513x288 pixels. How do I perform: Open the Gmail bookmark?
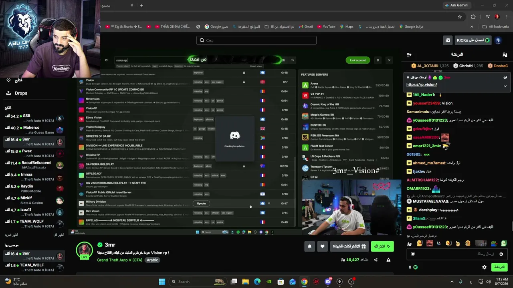pyautogui.click(x=305, y=27)
